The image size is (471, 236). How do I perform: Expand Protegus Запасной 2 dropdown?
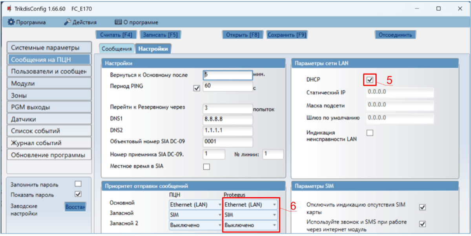pyautogui.click(x=250, y=225)
